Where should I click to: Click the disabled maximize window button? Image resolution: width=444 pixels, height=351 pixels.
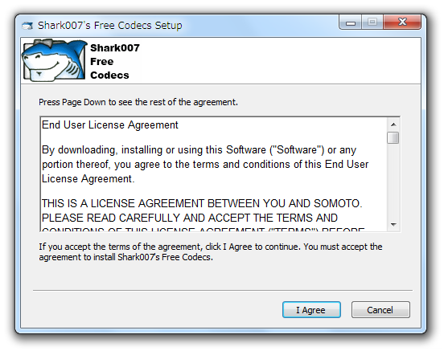372,22
